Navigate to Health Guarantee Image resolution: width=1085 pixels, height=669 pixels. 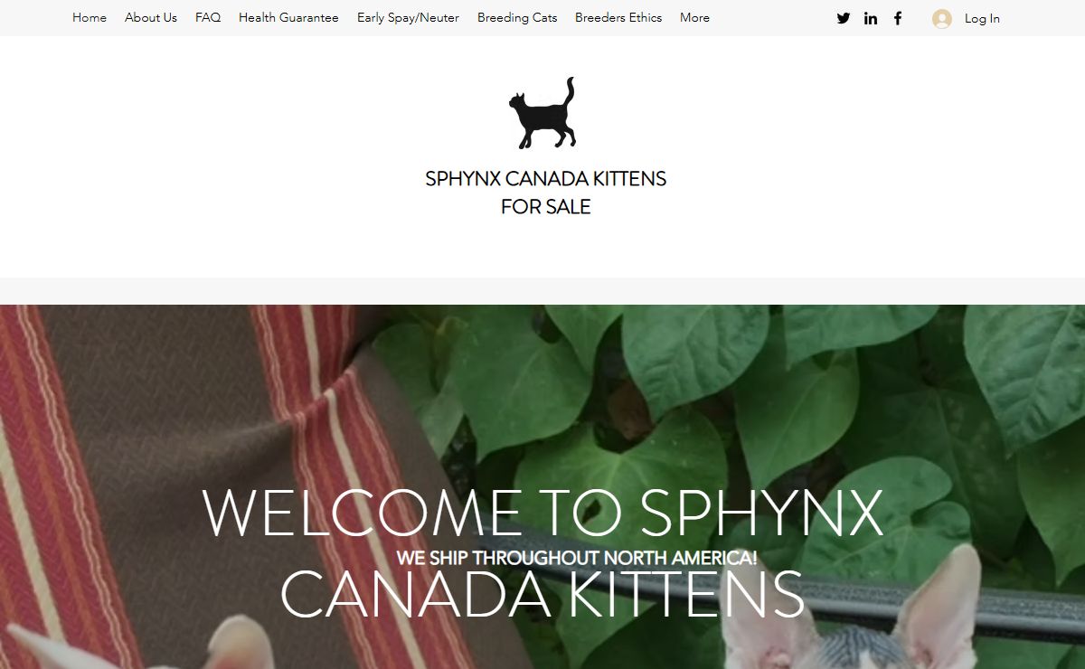click(x=288, y=17)
